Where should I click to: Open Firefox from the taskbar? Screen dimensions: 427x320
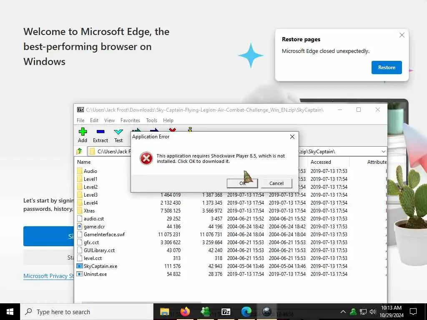[185, 312]
